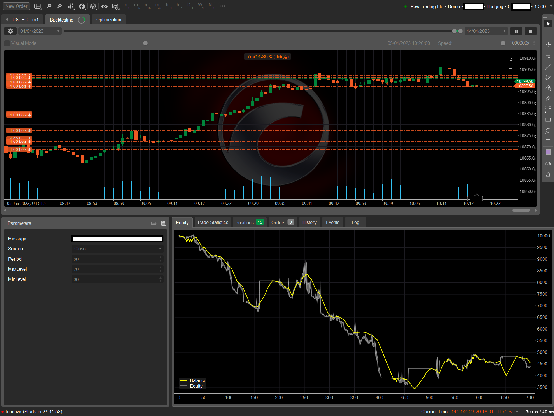Open the chart type candlestick icon
Image resolution: width=554 pixels, height=416 pixels.
click(71, 6)
